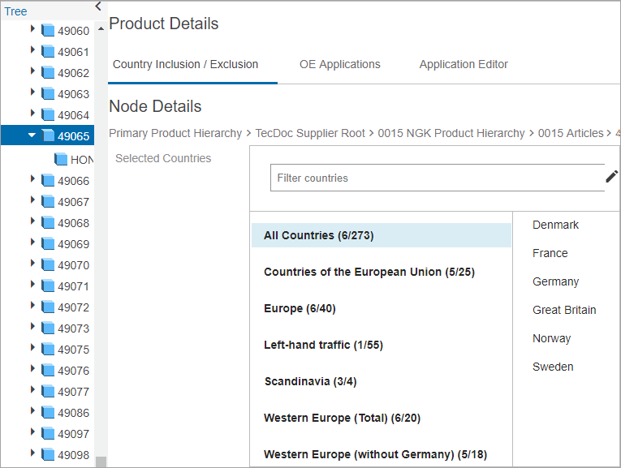Switch to the OE Applications tab
This screenshot has width=621, height=468.
tap(339, 64)
